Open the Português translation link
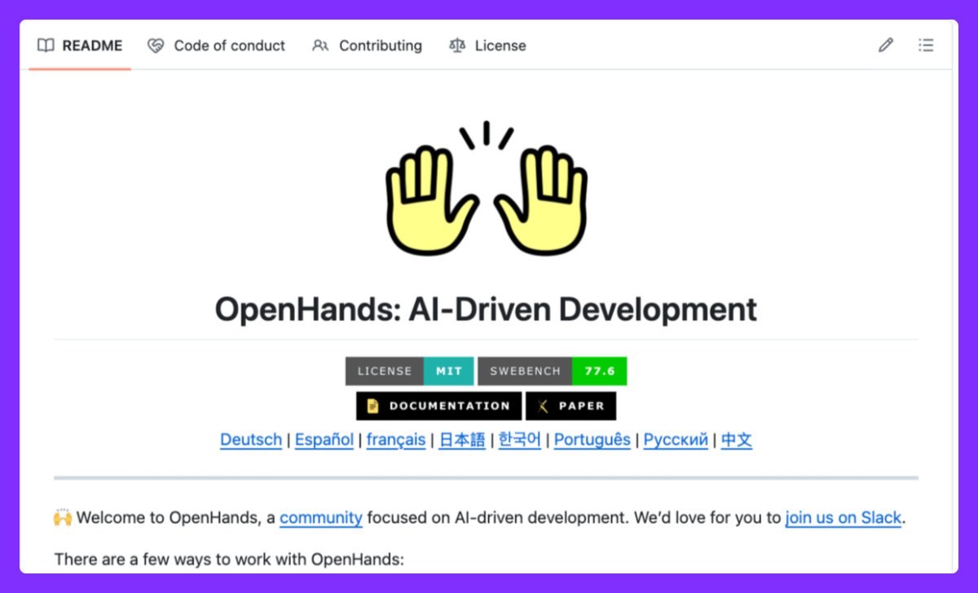The image size is (978, 593). click(593, 440)
